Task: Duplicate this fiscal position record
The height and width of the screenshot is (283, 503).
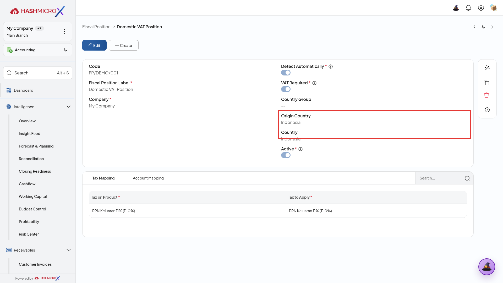Action: click(x=486, y=83)
